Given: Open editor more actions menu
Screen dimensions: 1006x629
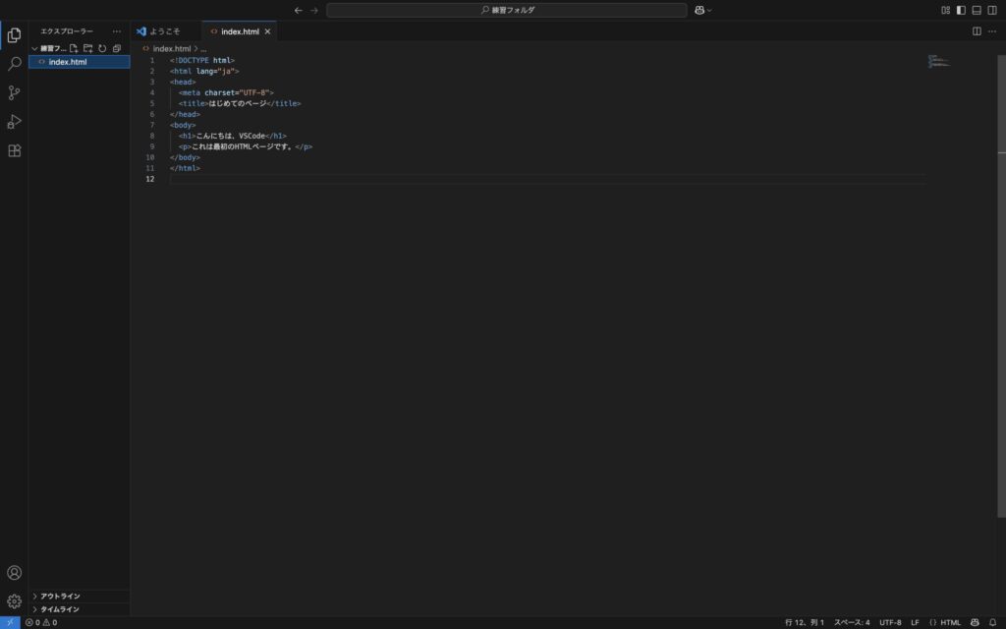Looking at the screenshot, I should point(992,31).
